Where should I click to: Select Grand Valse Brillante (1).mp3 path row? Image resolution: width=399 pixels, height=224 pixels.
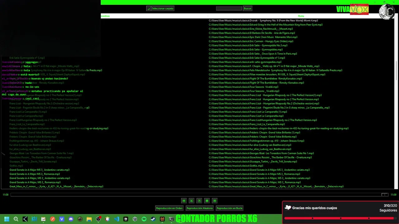254,133
